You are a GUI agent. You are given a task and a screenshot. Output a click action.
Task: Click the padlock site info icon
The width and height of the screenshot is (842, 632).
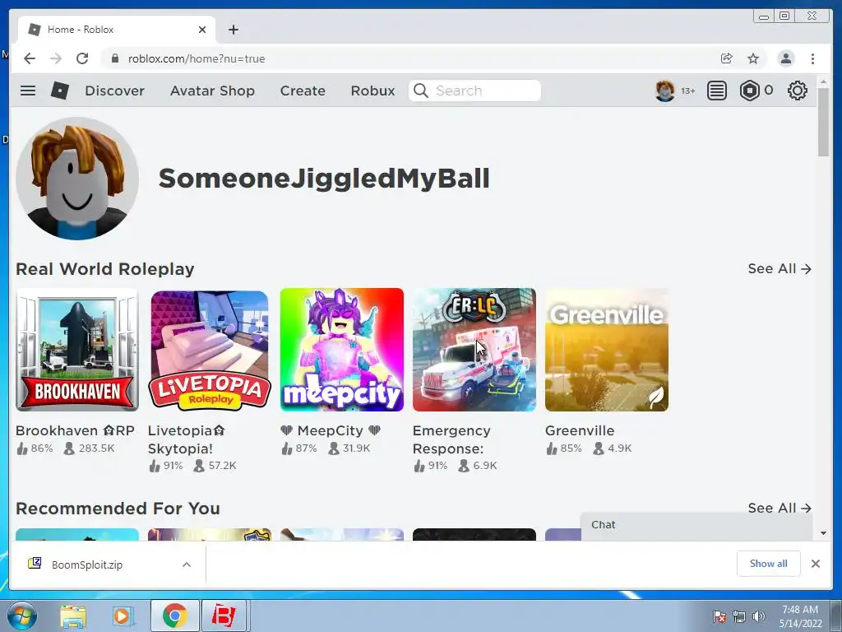(114, 58)
